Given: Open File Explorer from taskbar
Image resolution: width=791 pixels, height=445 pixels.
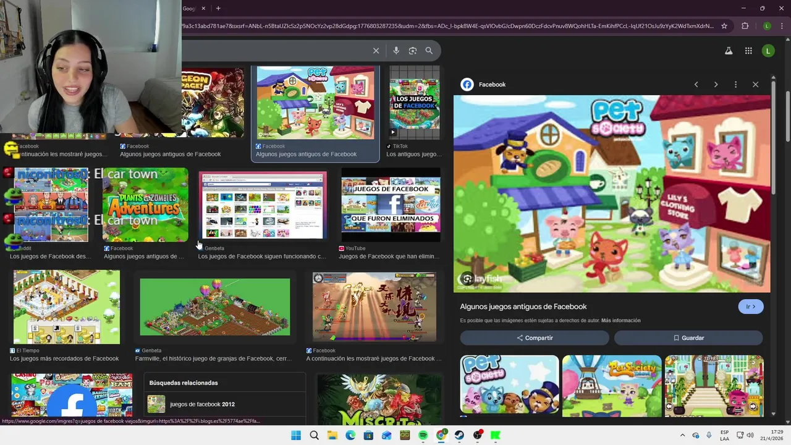Looking at the screenshot, I should pyautogui.click(x=332, y=435).
